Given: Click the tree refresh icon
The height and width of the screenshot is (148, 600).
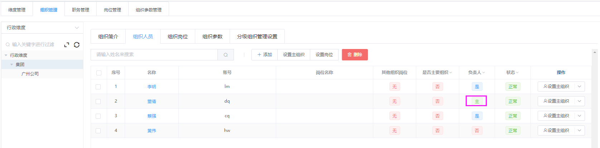Looking at the screenshot, I should (x=77, y=45).
